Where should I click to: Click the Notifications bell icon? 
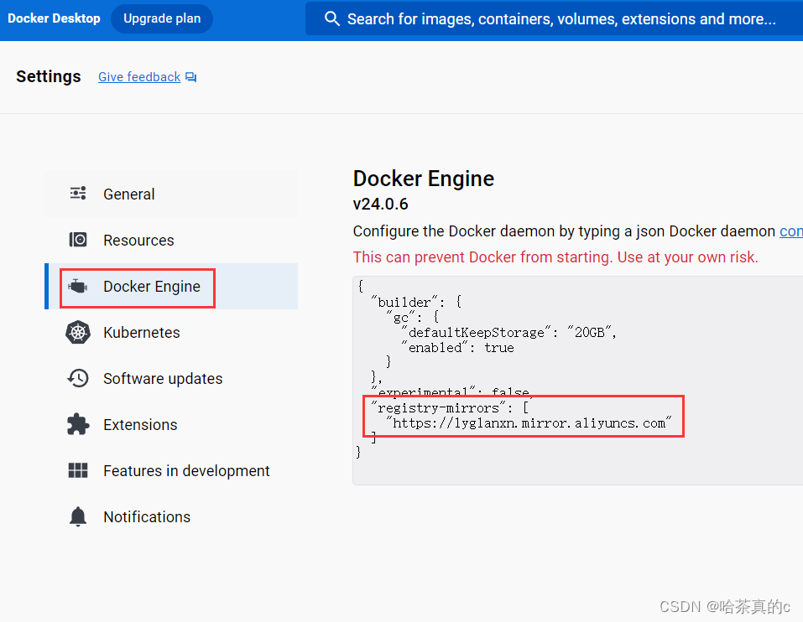[78, 516]
